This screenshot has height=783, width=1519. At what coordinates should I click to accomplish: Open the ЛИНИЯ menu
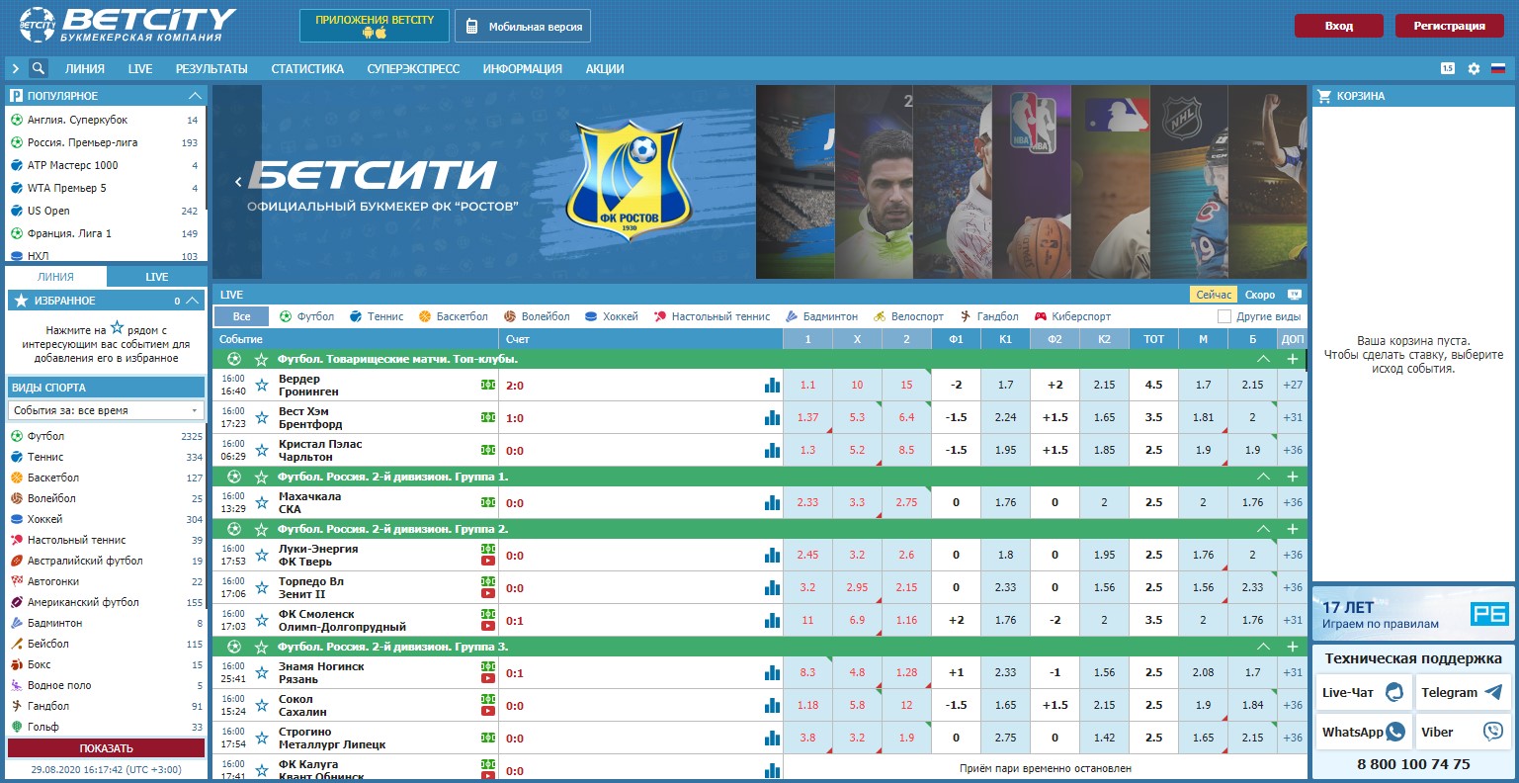[85, 68]
